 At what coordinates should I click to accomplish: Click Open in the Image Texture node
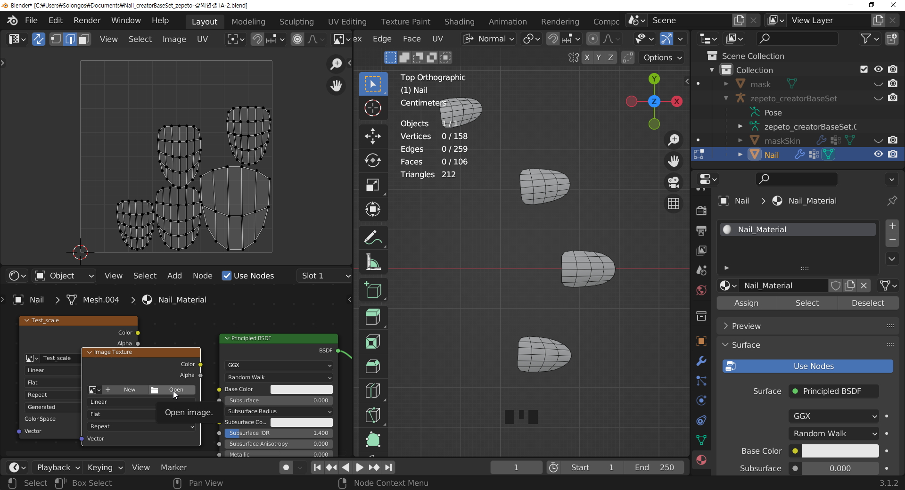pyautogui.click(x=172, y=390)
